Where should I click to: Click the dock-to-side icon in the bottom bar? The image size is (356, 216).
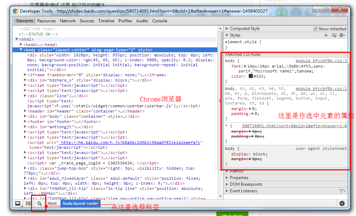click(18, 203)
